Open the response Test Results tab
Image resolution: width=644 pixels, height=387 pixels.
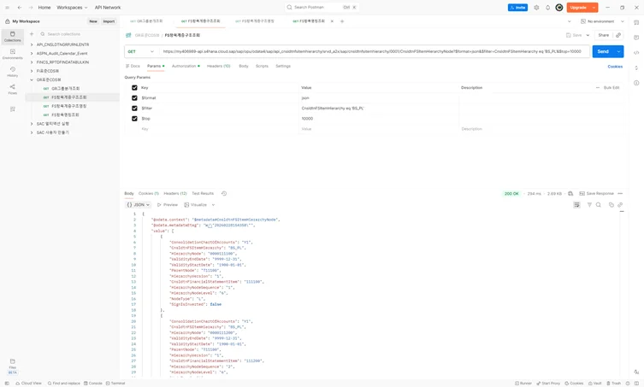pos(203,193)
